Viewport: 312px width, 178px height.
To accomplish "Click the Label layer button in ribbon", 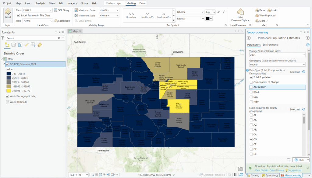I will pyautogui.click(x=8, y=15).
